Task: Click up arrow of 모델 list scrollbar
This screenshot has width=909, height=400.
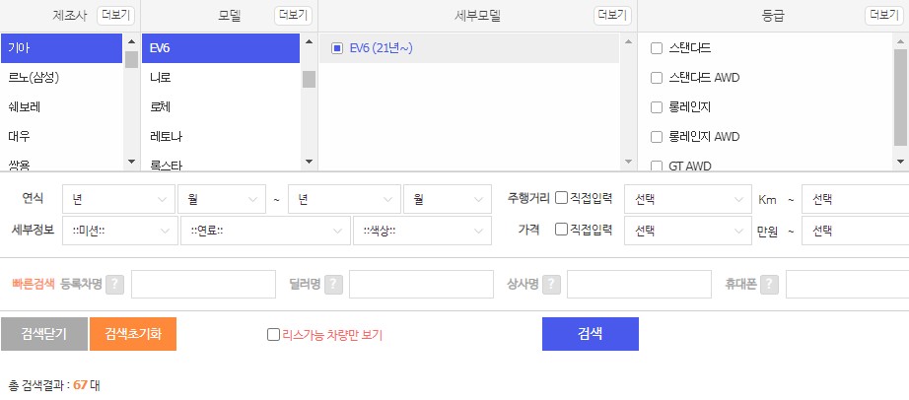Action: click(x=309, y=41)
